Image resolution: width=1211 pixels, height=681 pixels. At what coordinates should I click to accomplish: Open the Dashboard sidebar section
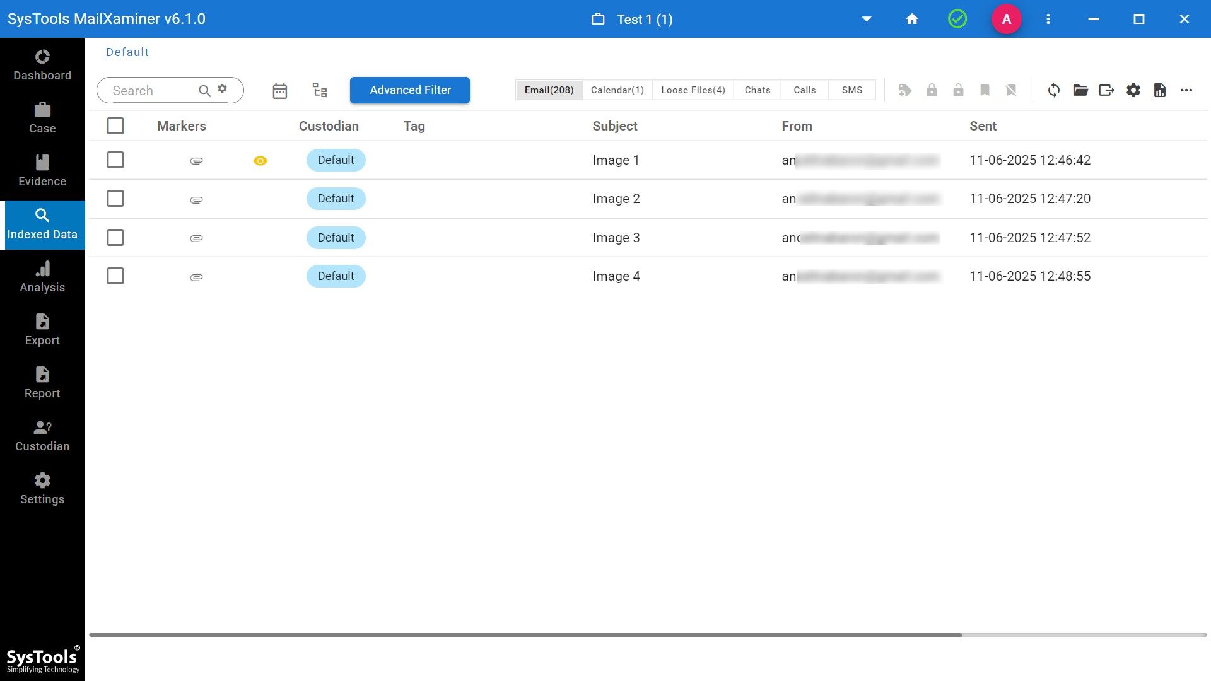42,66
